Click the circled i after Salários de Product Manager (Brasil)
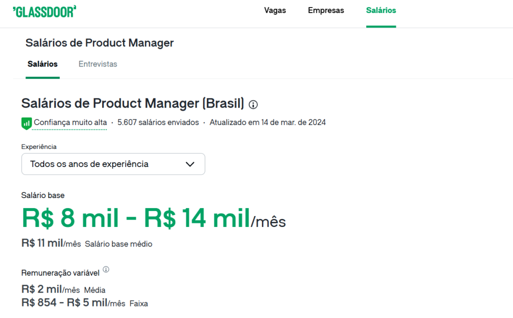 tap(253, 104)
